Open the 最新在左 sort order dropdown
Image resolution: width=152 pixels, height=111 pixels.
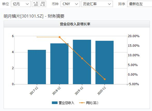[140, 4]
